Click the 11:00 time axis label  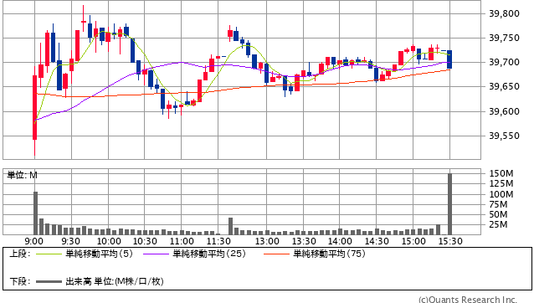click(x=182, y=241)
